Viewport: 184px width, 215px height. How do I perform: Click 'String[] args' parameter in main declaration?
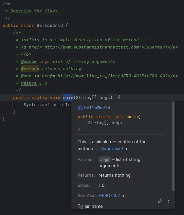click(x=93, y=97)
